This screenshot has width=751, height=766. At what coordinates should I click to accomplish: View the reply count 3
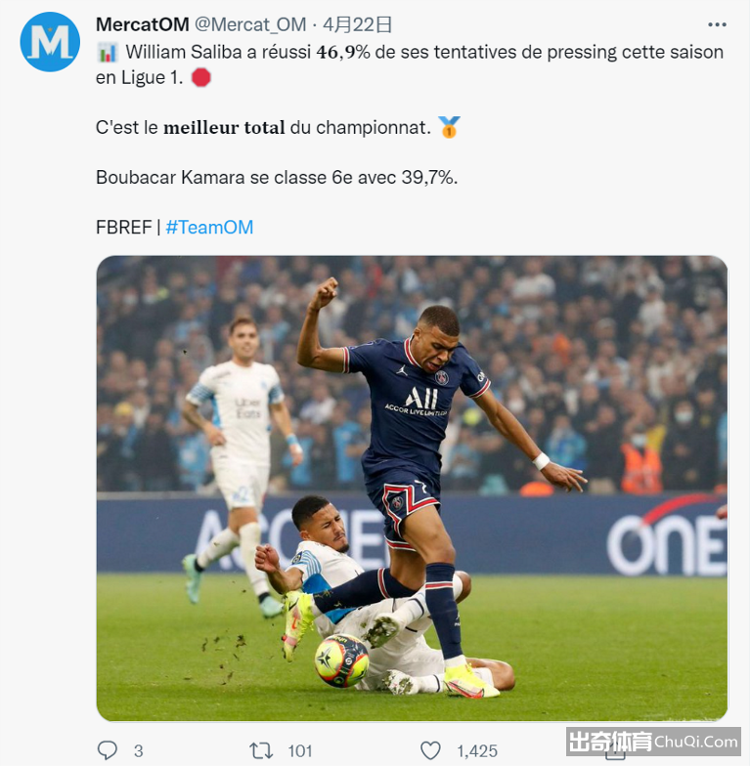[x=139, y=750]
